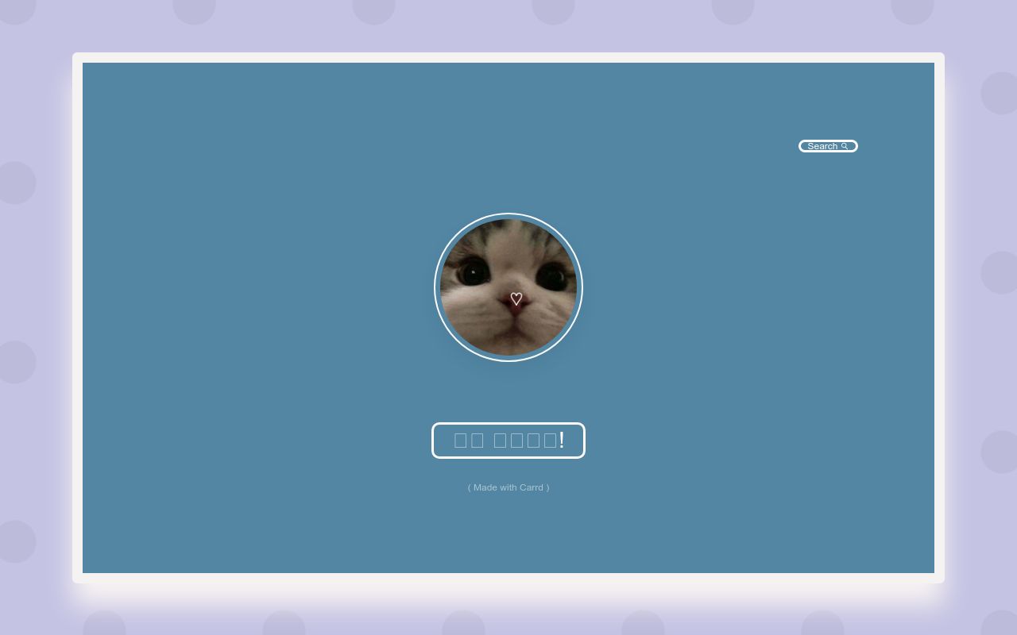Image resolution: width=1017 pixels, height=635 pixels.
Task: Click the cat's left eye in the avatar
Action: (x=474, y=274)
